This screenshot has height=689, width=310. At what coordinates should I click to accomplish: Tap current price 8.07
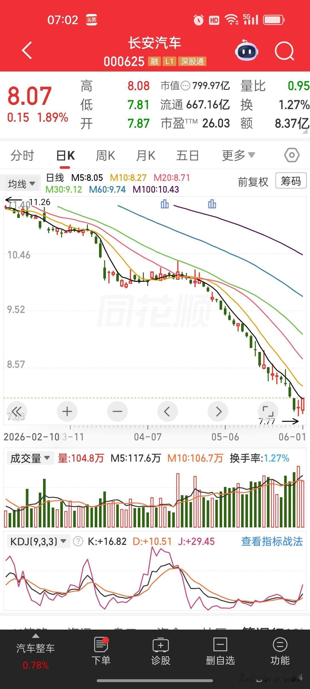(x=29, y=96)
